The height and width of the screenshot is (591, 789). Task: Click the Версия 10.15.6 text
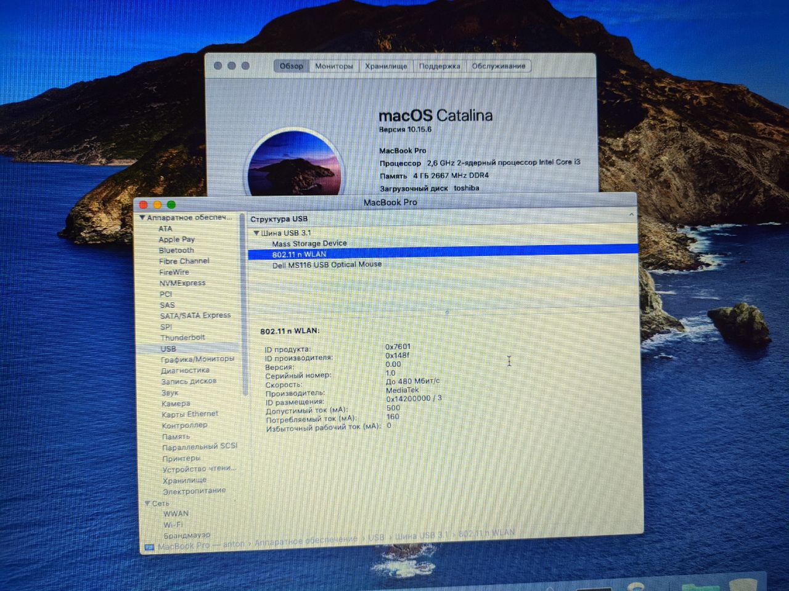[405, 129]
